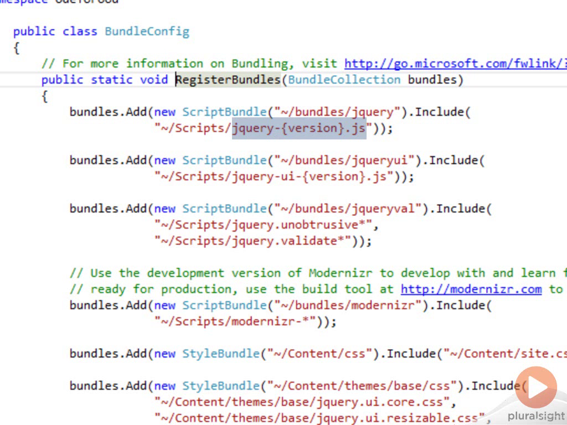Screen dimensions: 567x425
Task: Click the BundleConfig class name
Action: [147, 32]
